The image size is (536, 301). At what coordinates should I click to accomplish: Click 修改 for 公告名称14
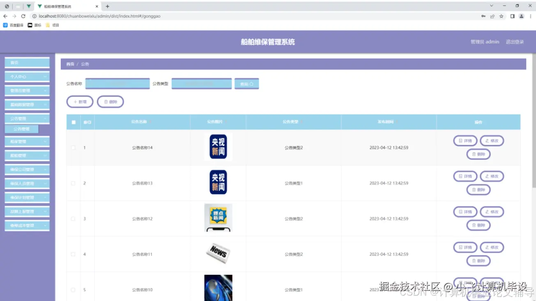tap(492, 141)
